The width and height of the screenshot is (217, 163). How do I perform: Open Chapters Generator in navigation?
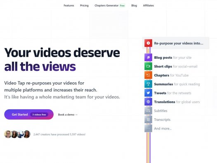pyautogui.click(x=106, y=5)
